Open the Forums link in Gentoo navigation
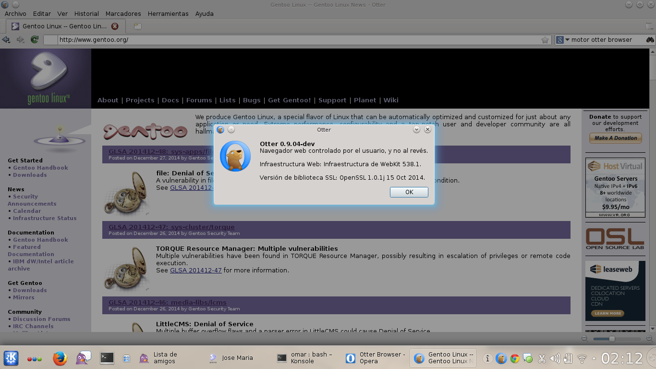Image resolution: width=656 pixels, height=369 pixels. 199,100
